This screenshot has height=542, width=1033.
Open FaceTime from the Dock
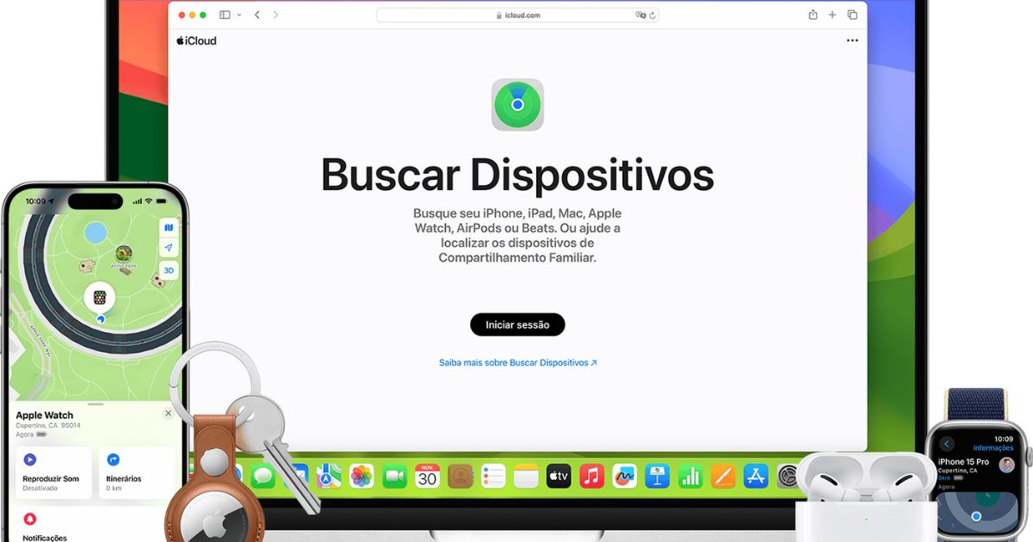[x=394, y=476]
